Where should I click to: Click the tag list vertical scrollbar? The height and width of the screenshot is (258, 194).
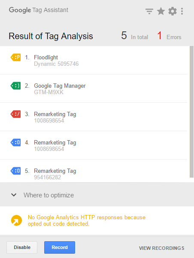(191, 112)
